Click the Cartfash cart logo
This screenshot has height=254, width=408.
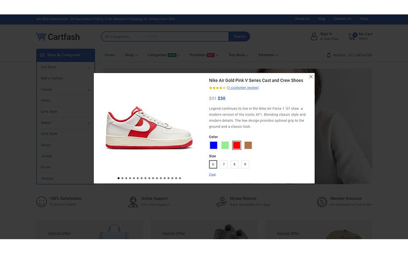click(41, 37)
